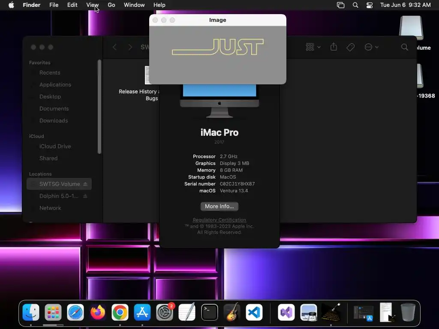Select the top desktop volume disk icon
Screen dimensions: 439x329
click(411, 27)
